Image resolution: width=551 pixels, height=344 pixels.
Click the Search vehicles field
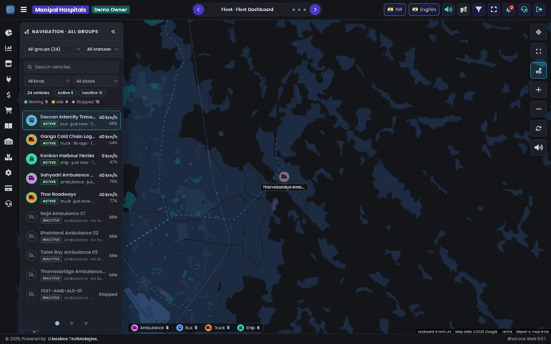(72, 67)
